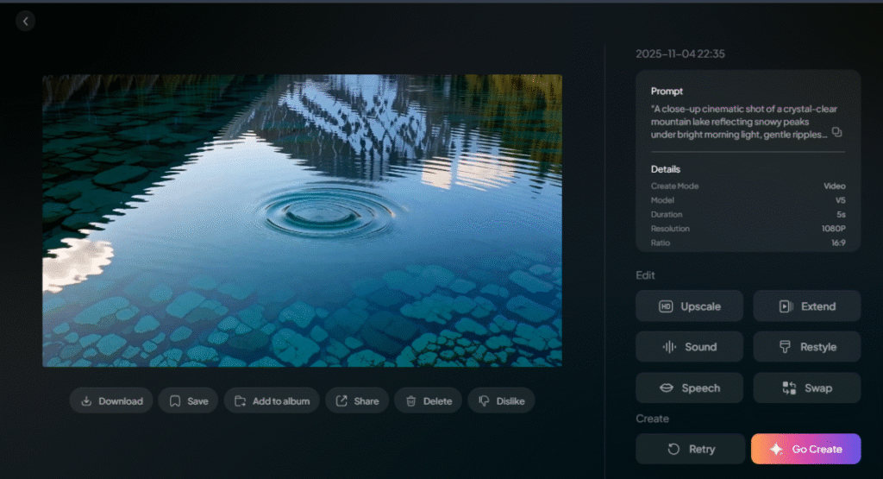Delete this video with the trash button
This screenshot has width=883, height=479.
pyautogui.click(x=429, y=400)
